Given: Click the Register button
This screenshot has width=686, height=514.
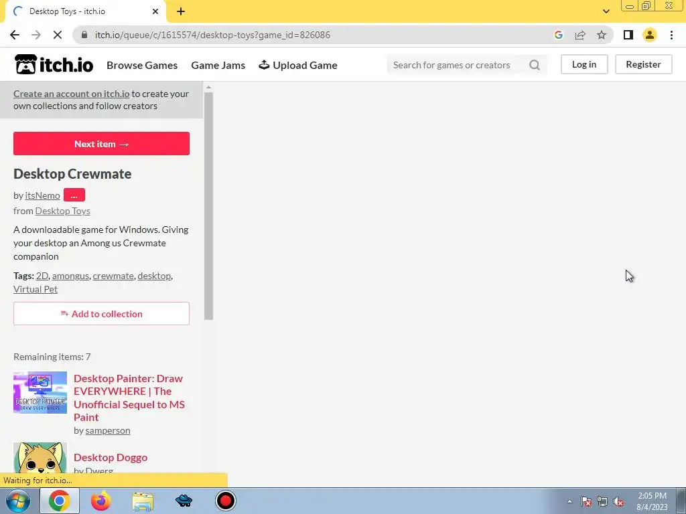Looking at the screenshot, I should (644, 64).
